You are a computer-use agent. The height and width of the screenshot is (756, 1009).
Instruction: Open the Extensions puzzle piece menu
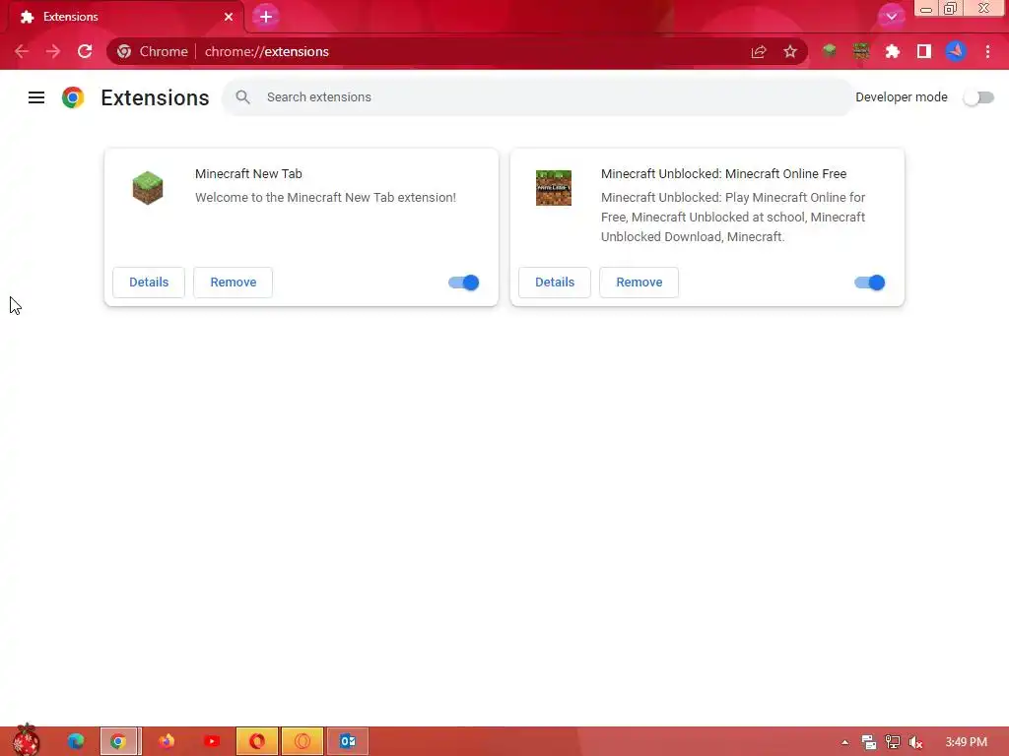click(893, 51)
